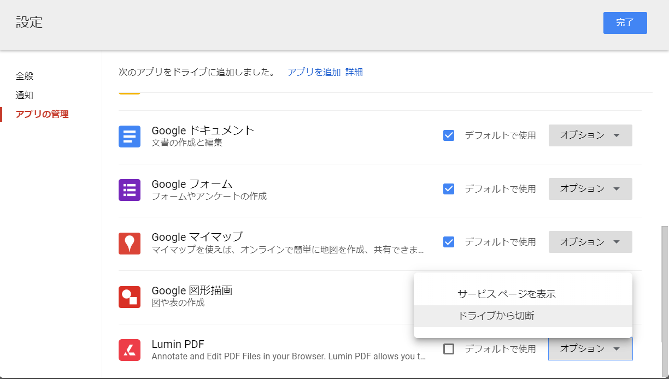Click the Annotate and Edit PDF Files description
669x379 pixels.
pyautogui.click(x=289, y=357)
